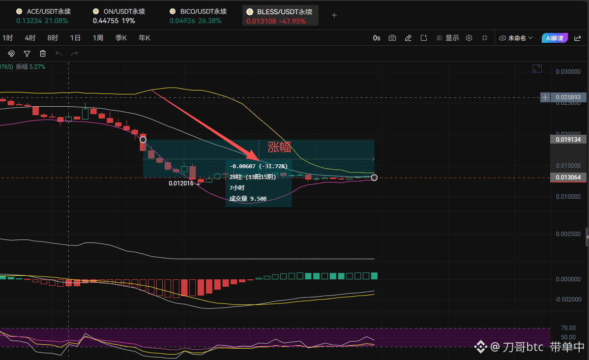589x360 pixels.
Task: Click the right sidebar collapse handle
Action: click(x=587, y=237)
